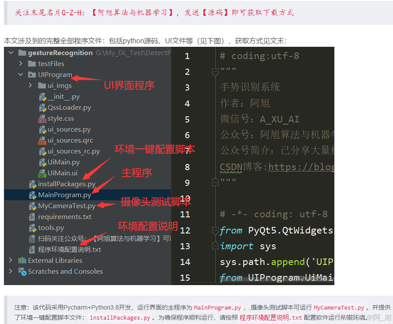Expand the testFiles folder

[x=20, y=63]
